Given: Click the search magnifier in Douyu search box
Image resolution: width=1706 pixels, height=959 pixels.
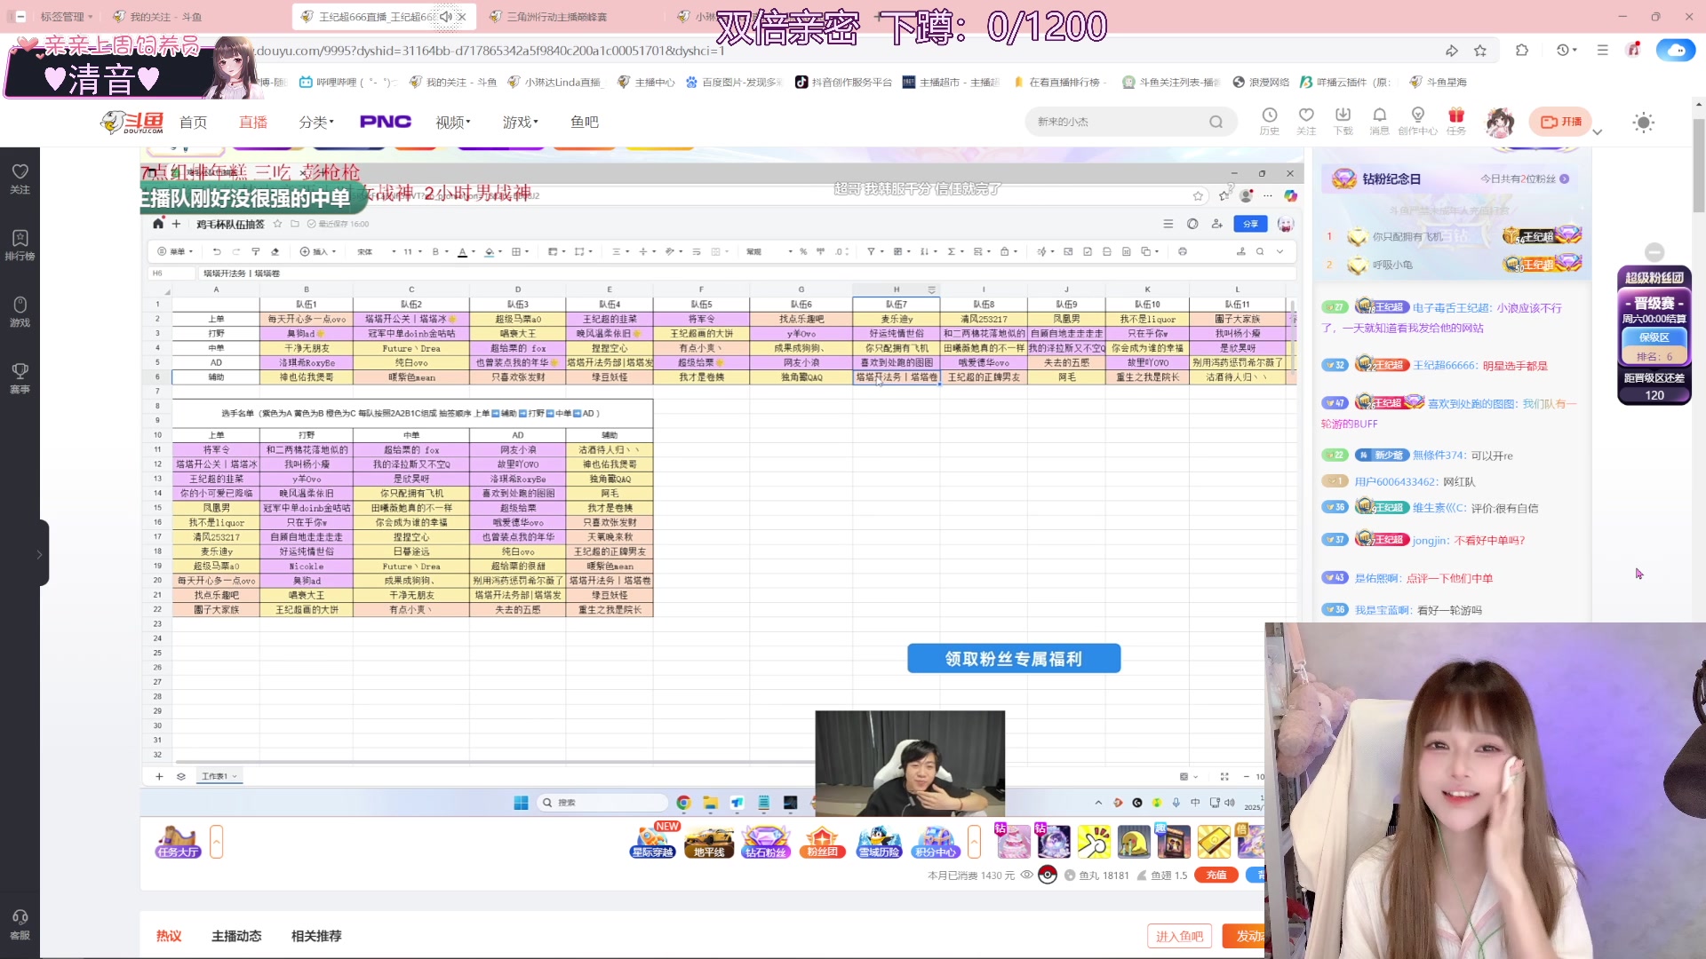Looking at the screenshot, I should point(1216,122).
